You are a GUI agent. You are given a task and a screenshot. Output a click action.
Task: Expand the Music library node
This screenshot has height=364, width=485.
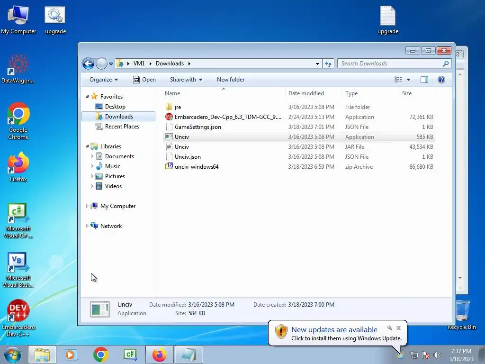pos(92,166)
